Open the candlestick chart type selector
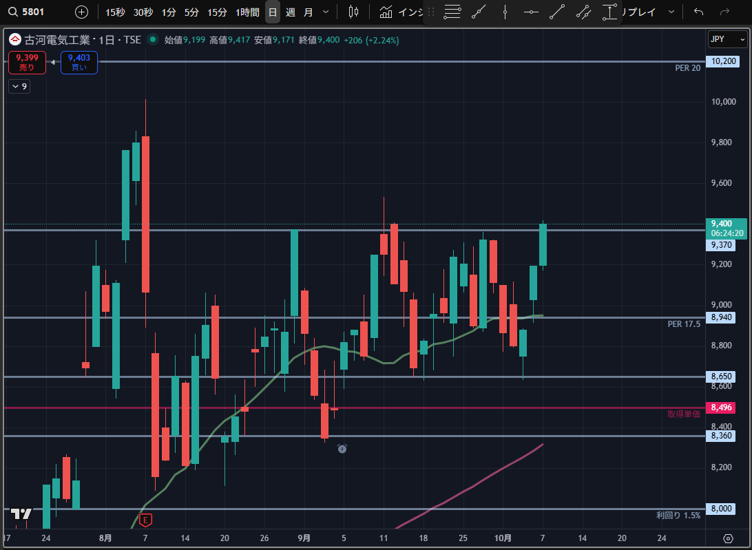 [x=354, y=12]
